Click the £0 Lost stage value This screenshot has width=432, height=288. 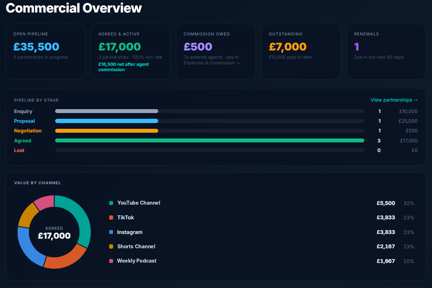tap(414, 151)
